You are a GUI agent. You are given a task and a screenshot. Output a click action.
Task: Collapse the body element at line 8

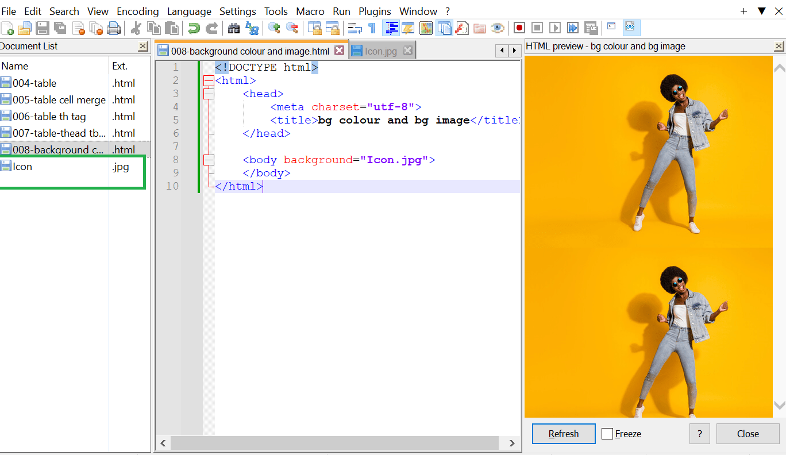tap(208, 160)
